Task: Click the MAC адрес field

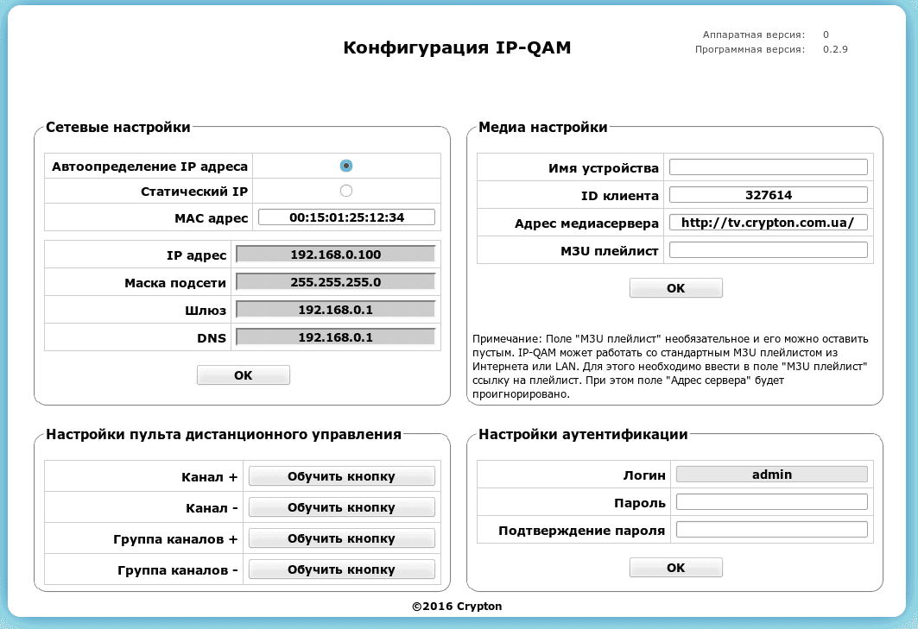Action: coord(348,217)
